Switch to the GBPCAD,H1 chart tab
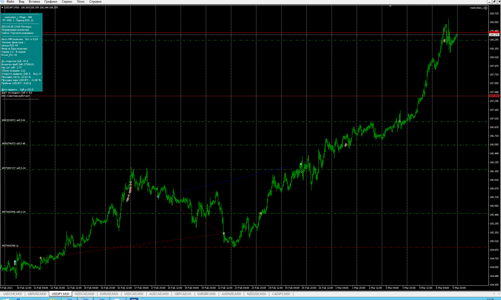 [x=183, y=294]
